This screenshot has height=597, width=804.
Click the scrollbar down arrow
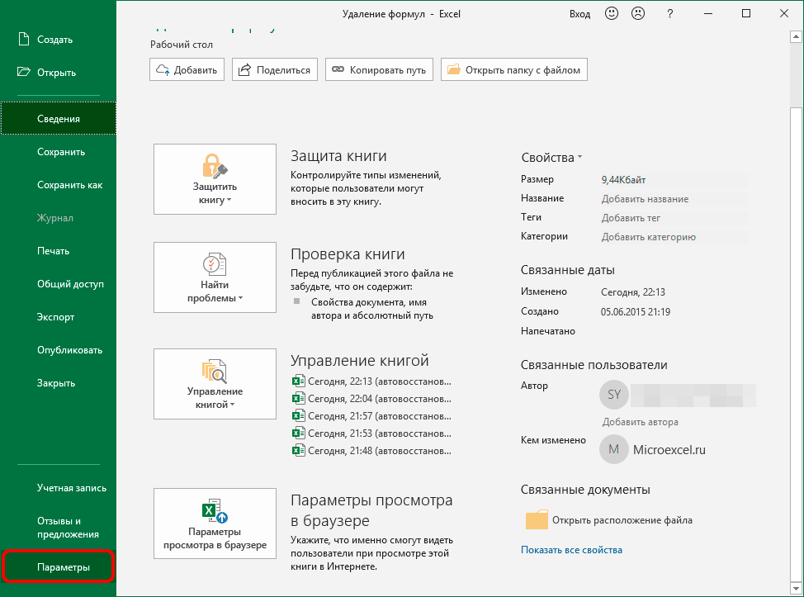[x=795, y=588]
